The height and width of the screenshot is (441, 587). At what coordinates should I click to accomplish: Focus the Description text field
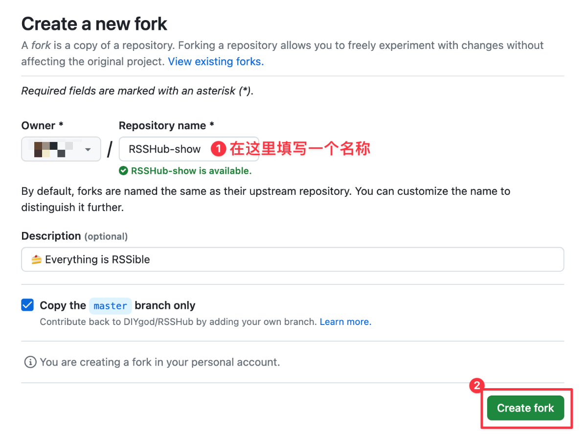(293, 259)
